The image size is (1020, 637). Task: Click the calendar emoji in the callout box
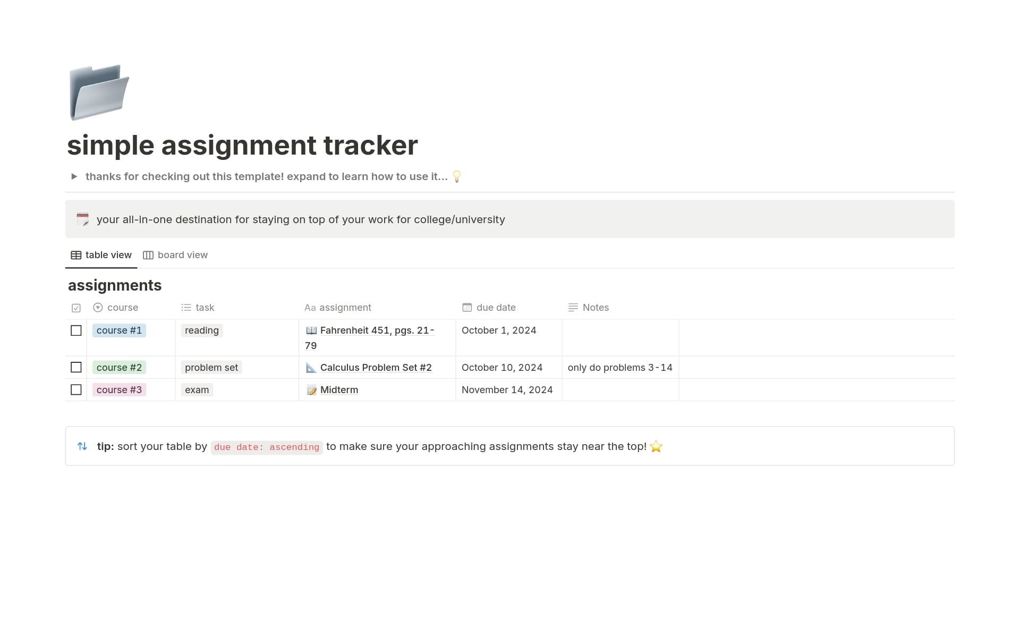[83, 219]
